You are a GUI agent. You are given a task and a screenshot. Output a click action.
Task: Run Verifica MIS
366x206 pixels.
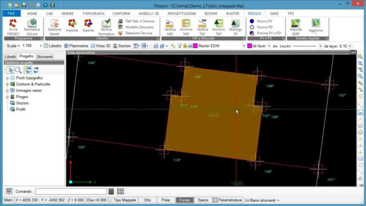170,27
